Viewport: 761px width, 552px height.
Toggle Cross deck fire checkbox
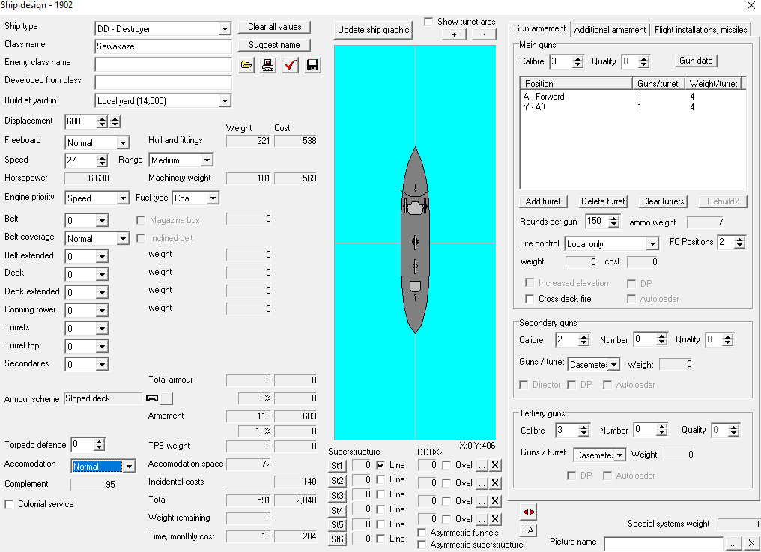[530, 299]
